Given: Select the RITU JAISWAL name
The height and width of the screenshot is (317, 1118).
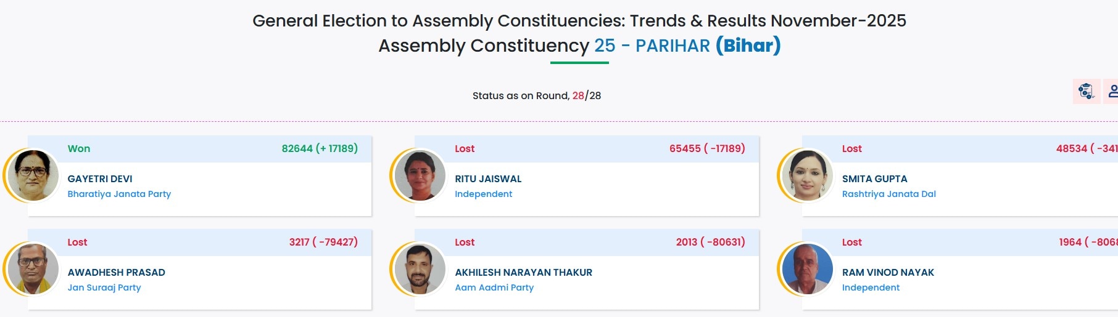Looking at the screenshot, I should coord(488,179).
